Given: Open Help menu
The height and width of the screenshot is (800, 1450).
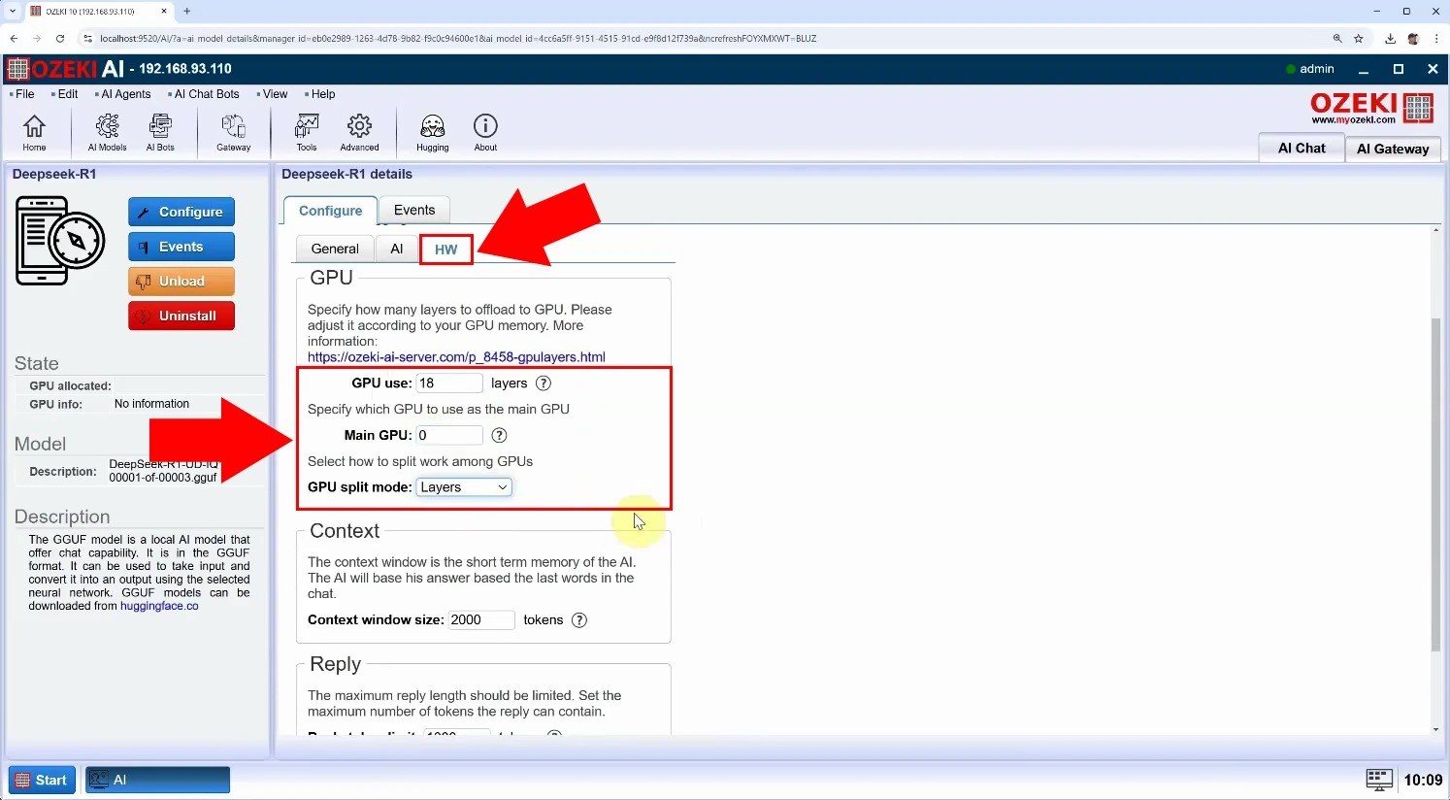Looking at the screenshot, I should (322, 94).
